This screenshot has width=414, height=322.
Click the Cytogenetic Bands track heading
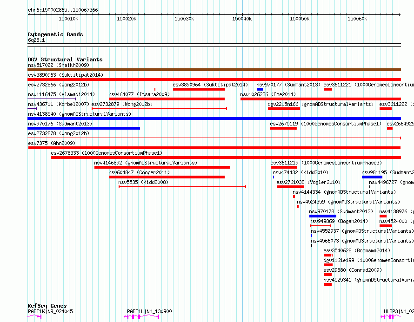[x=55, y=34]
